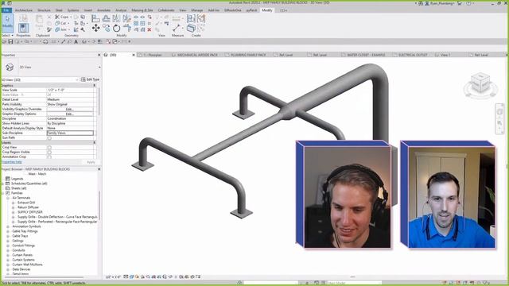Screen dimensions: 509x286
Task: Click the red Delete X icon
Action: tap(150, 29)
